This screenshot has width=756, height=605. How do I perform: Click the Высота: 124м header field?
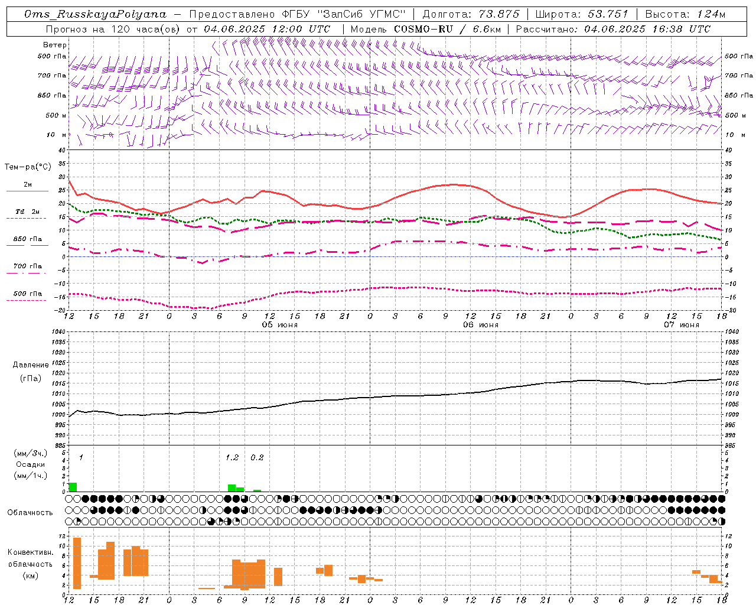(685, 14)
